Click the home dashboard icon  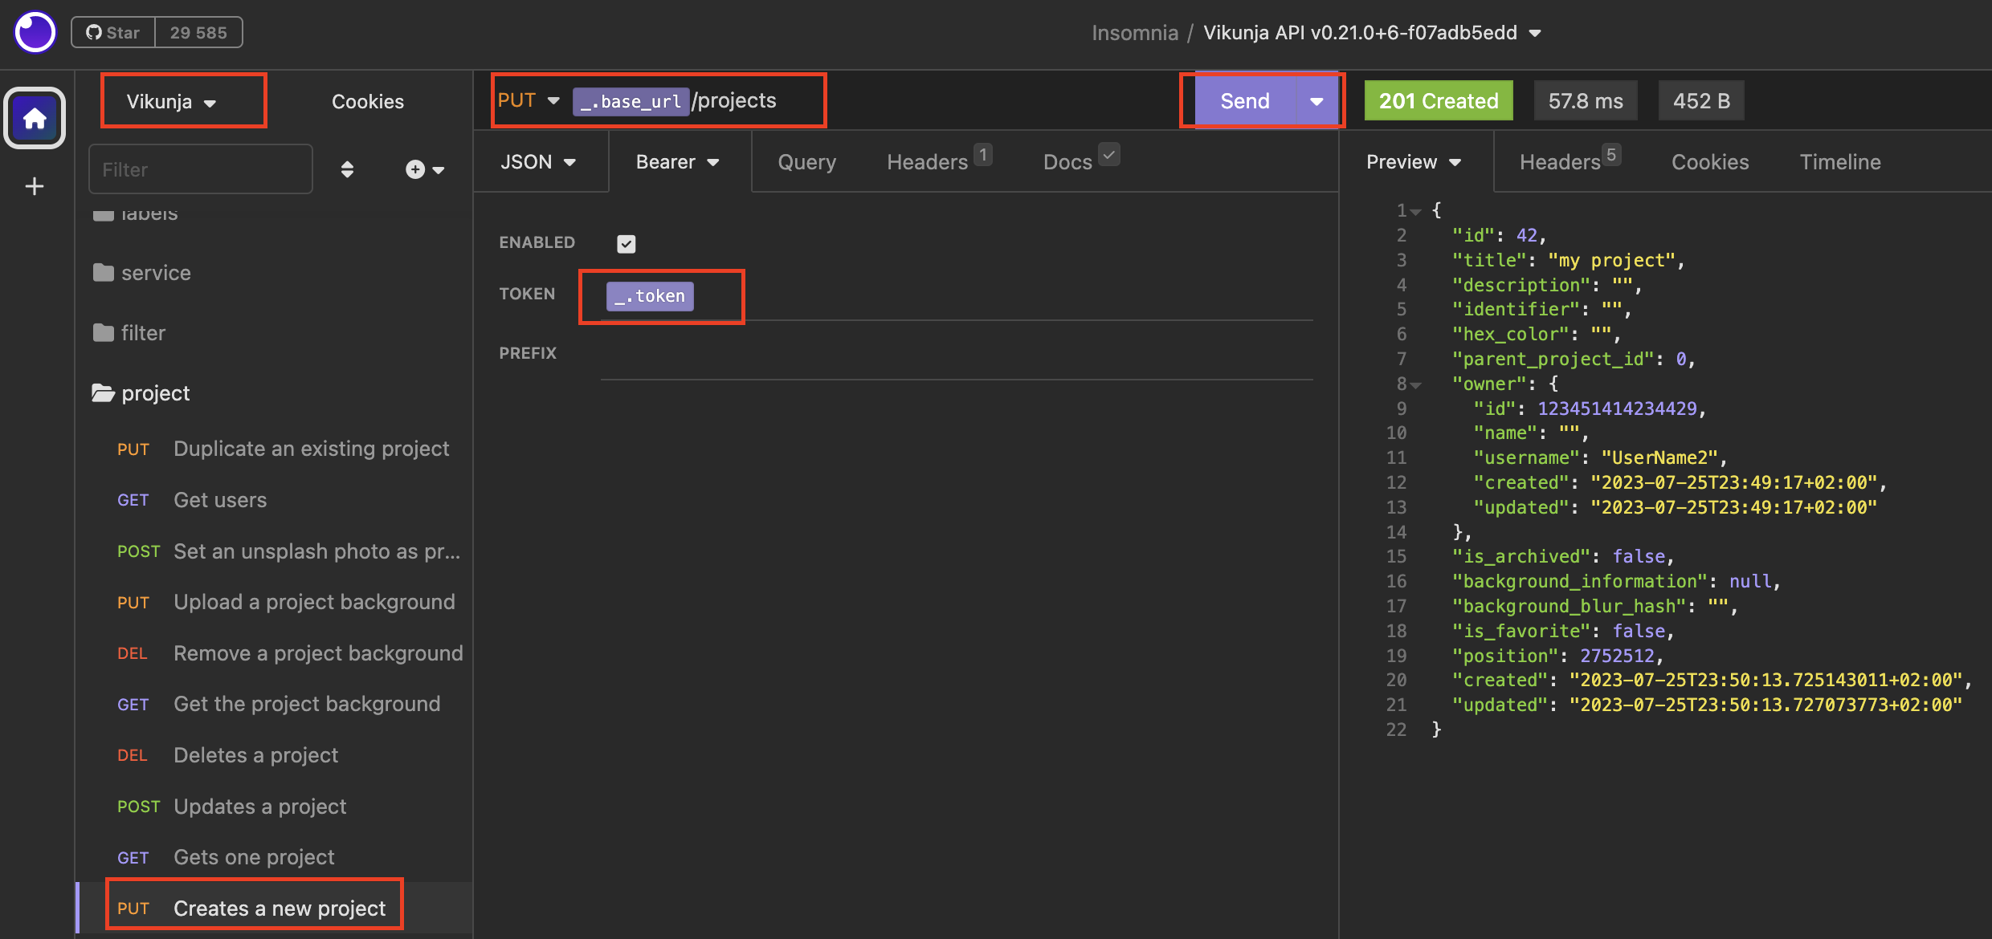point(35,119)
